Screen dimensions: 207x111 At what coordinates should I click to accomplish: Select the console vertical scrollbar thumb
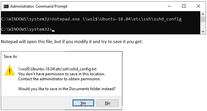(203, 19)
